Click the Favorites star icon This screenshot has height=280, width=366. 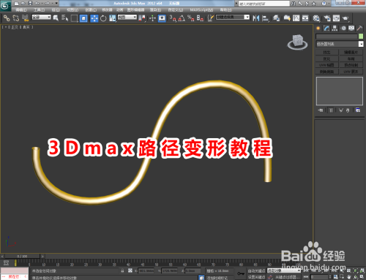tap(314, 4)
